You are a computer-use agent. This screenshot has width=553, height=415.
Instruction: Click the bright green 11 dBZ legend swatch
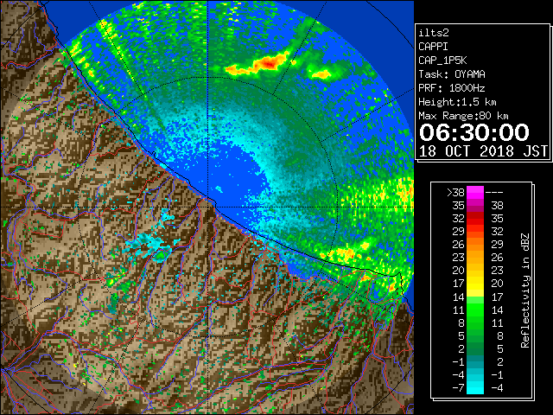click(x=475, y=310)
